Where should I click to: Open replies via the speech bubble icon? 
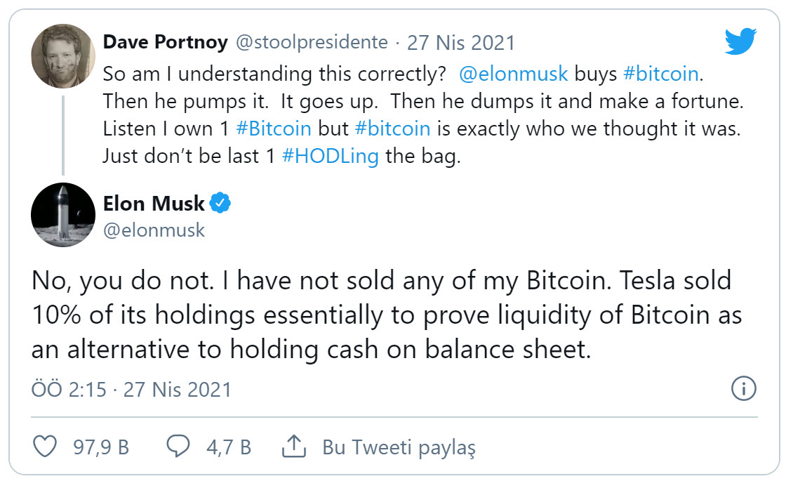(179, 447)
